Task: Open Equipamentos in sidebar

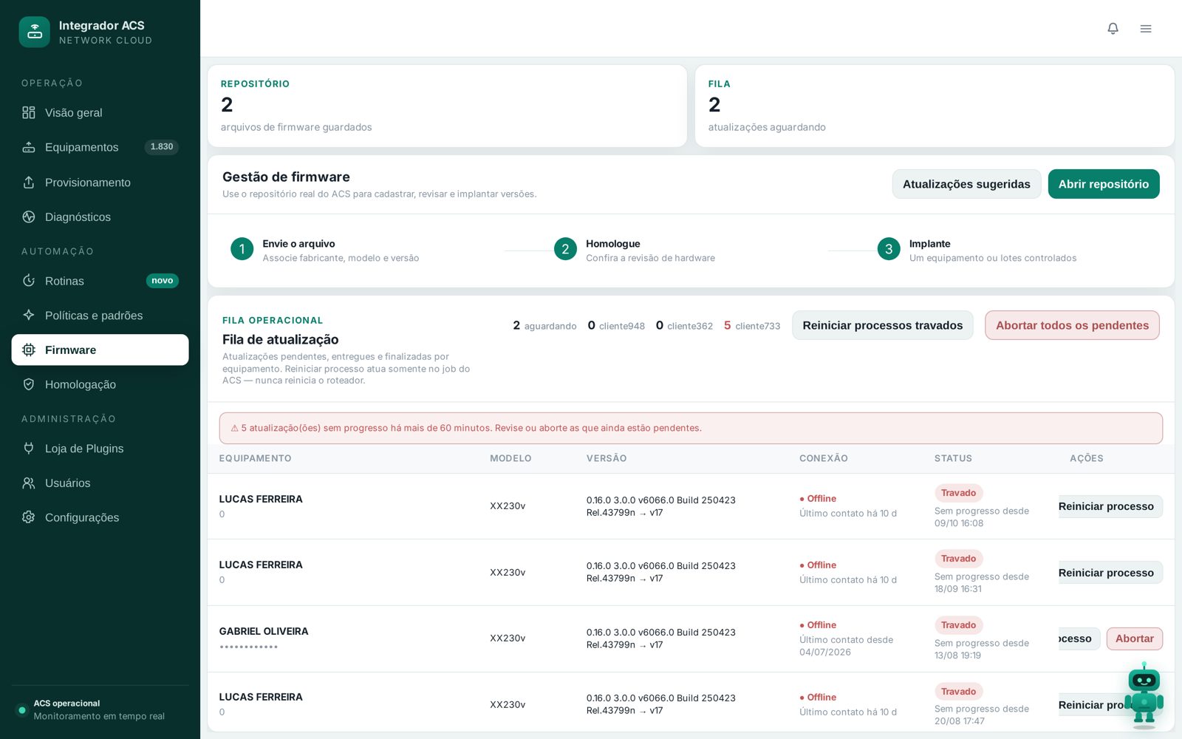Action: (x=100, y=147)
